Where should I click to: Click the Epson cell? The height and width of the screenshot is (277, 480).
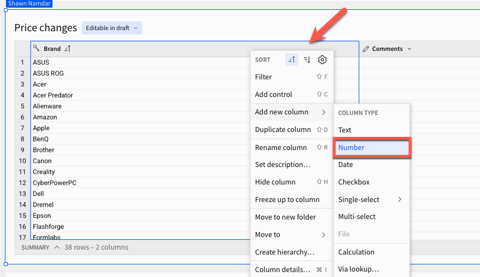[x=42, y=216]
